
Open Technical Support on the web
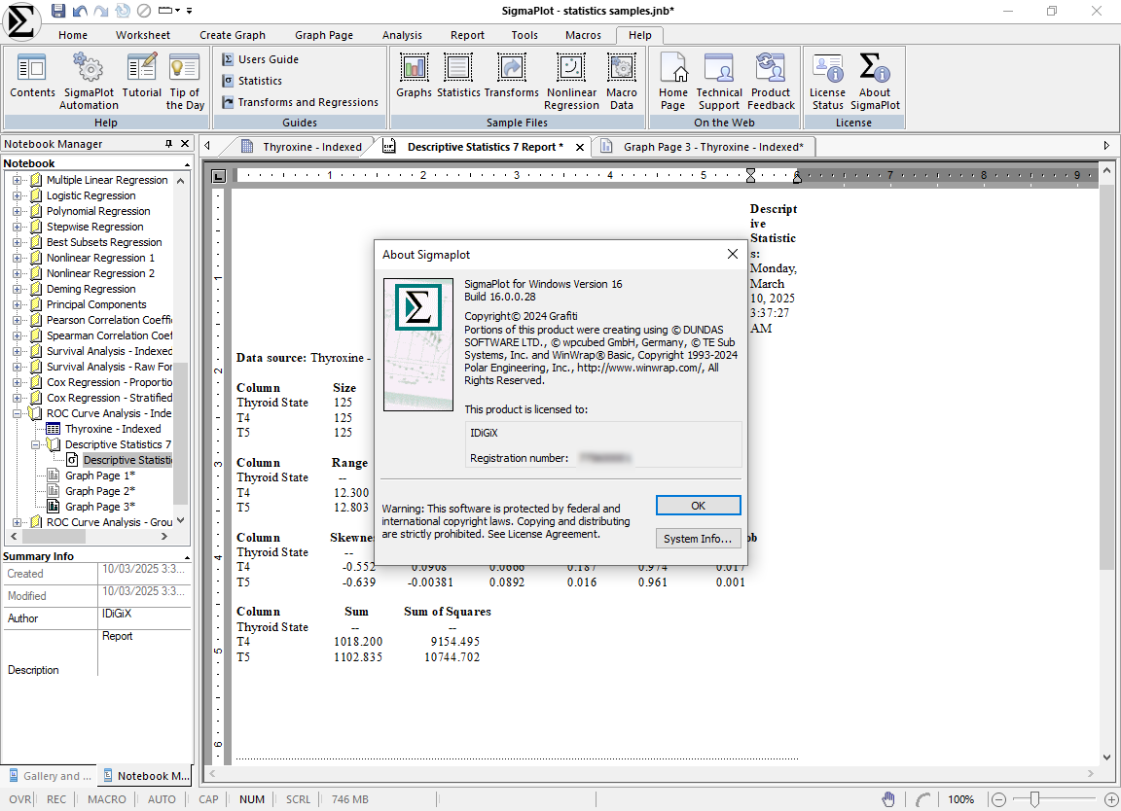[718, 82]
